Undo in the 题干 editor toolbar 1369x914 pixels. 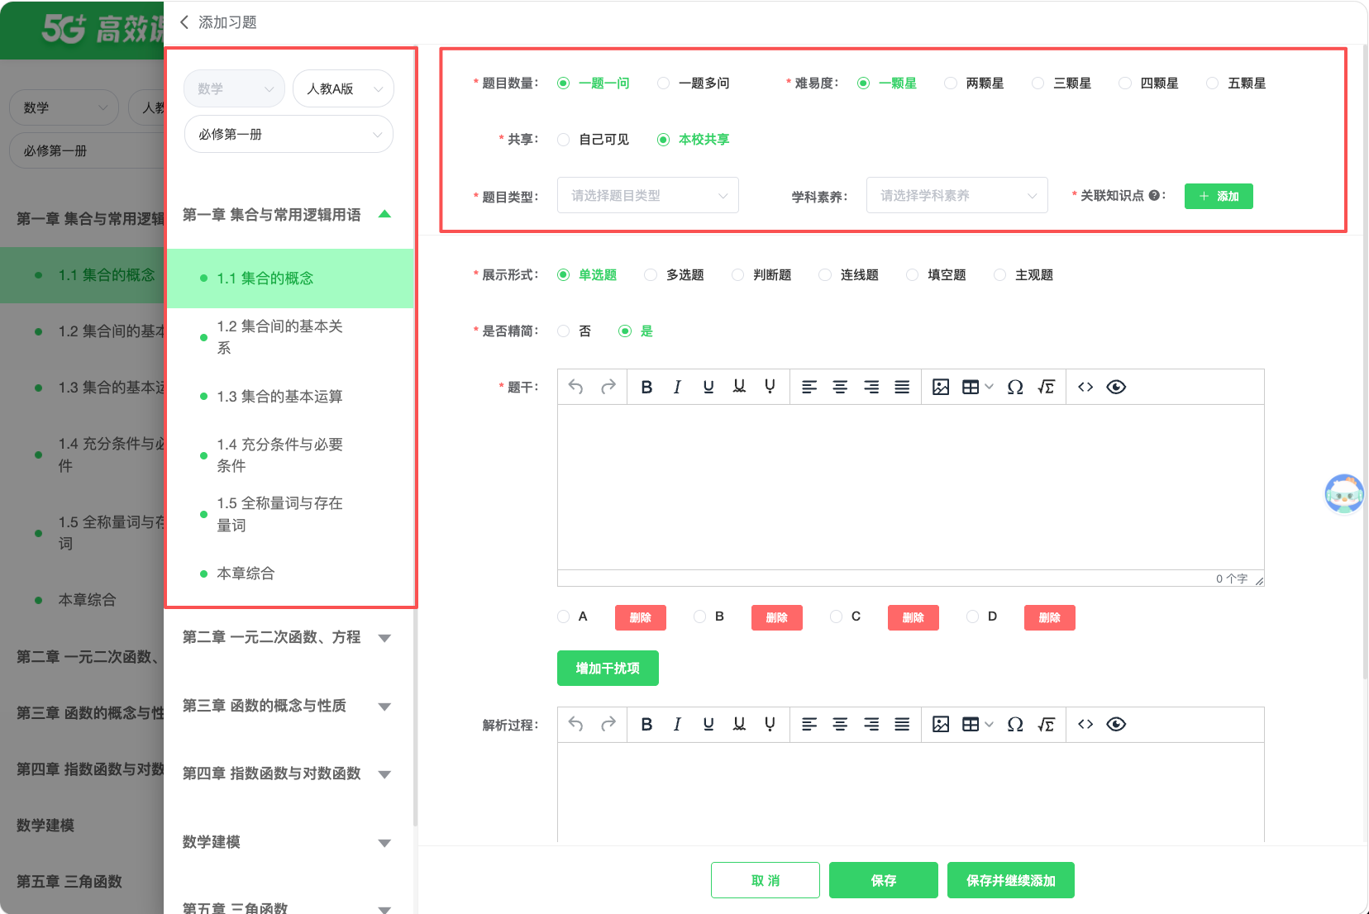[x=576, y=387]
